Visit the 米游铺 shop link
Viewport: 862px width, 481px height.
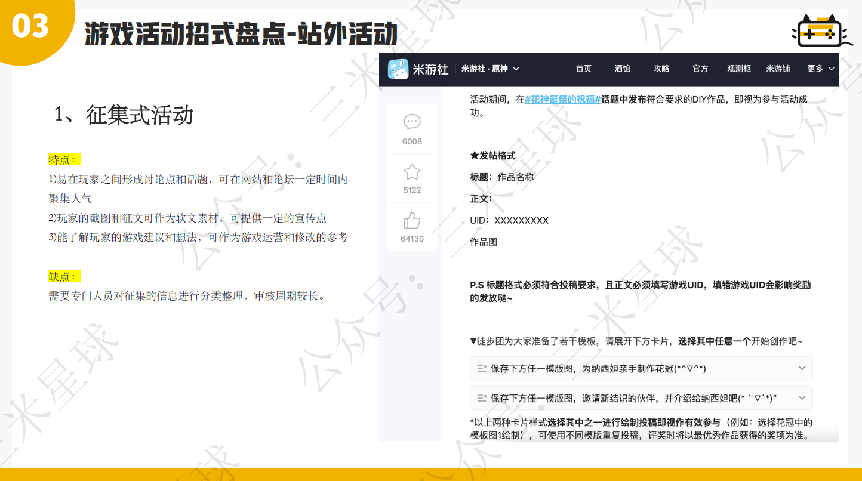778,69
